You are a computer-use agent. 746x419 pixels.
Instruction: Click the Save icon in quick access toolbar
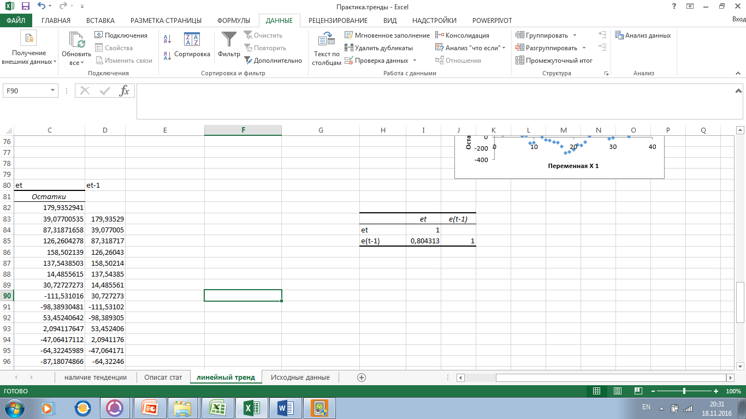coord(25,7)
